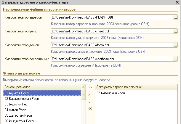The height and width of the screenshot is (124, 181).
Task: Click the scroll-up arrow of region list
Action: (x=83, y=87)
